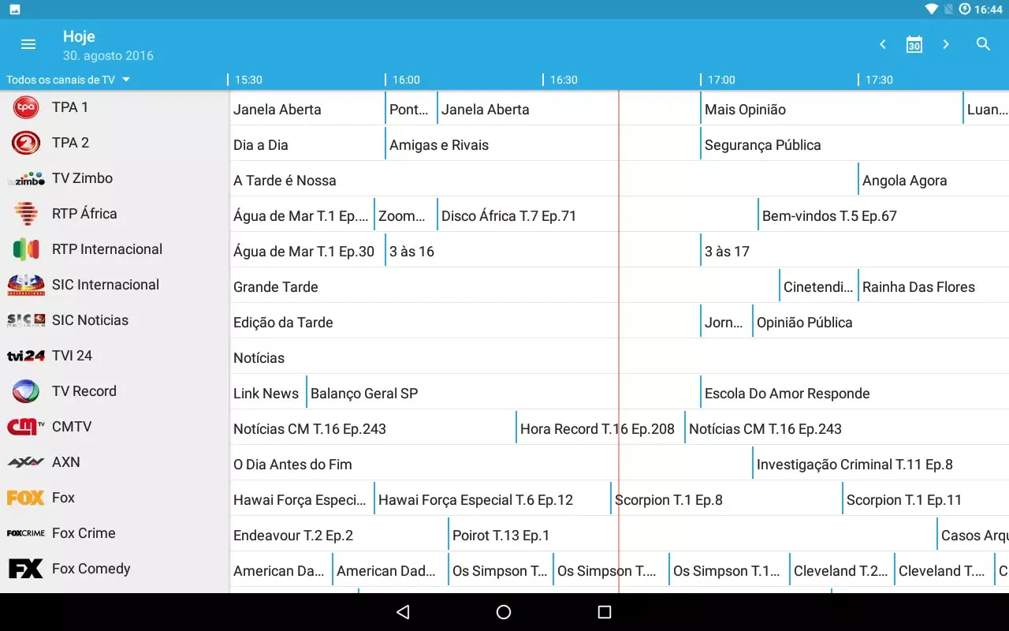1009x631 pixels.
Task: Tap the TV Record channel logo
Action: [26, 391]
